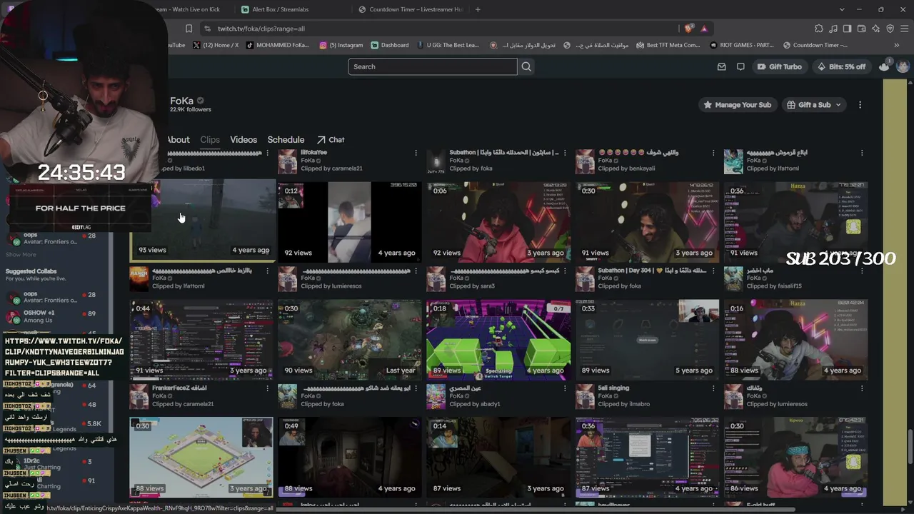
Task: Click the "Clipped by ilmabro" text
Action: pyautogui.click(x=624, y=404)
